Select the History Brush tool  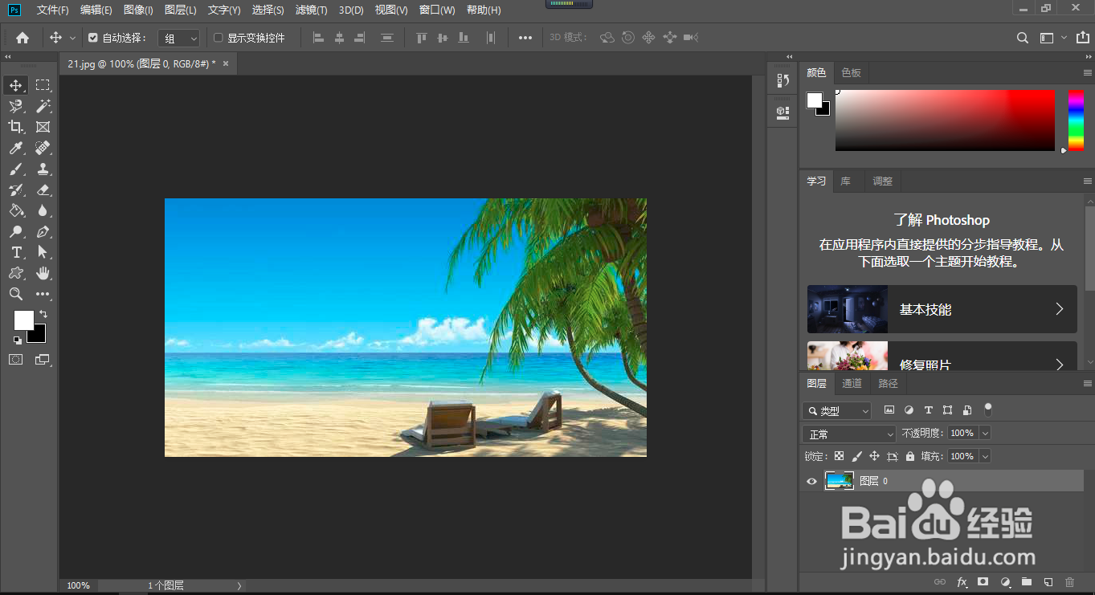tap(15, 190)
